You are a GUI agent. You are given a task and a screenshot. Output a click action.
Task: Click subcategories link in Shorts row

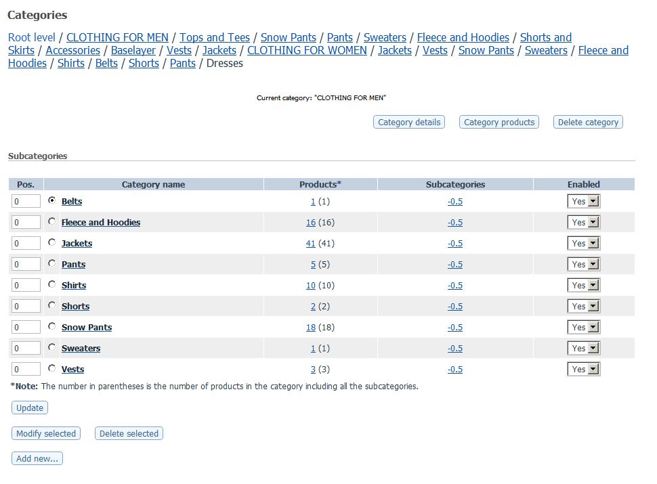click(x=455, y=307)
